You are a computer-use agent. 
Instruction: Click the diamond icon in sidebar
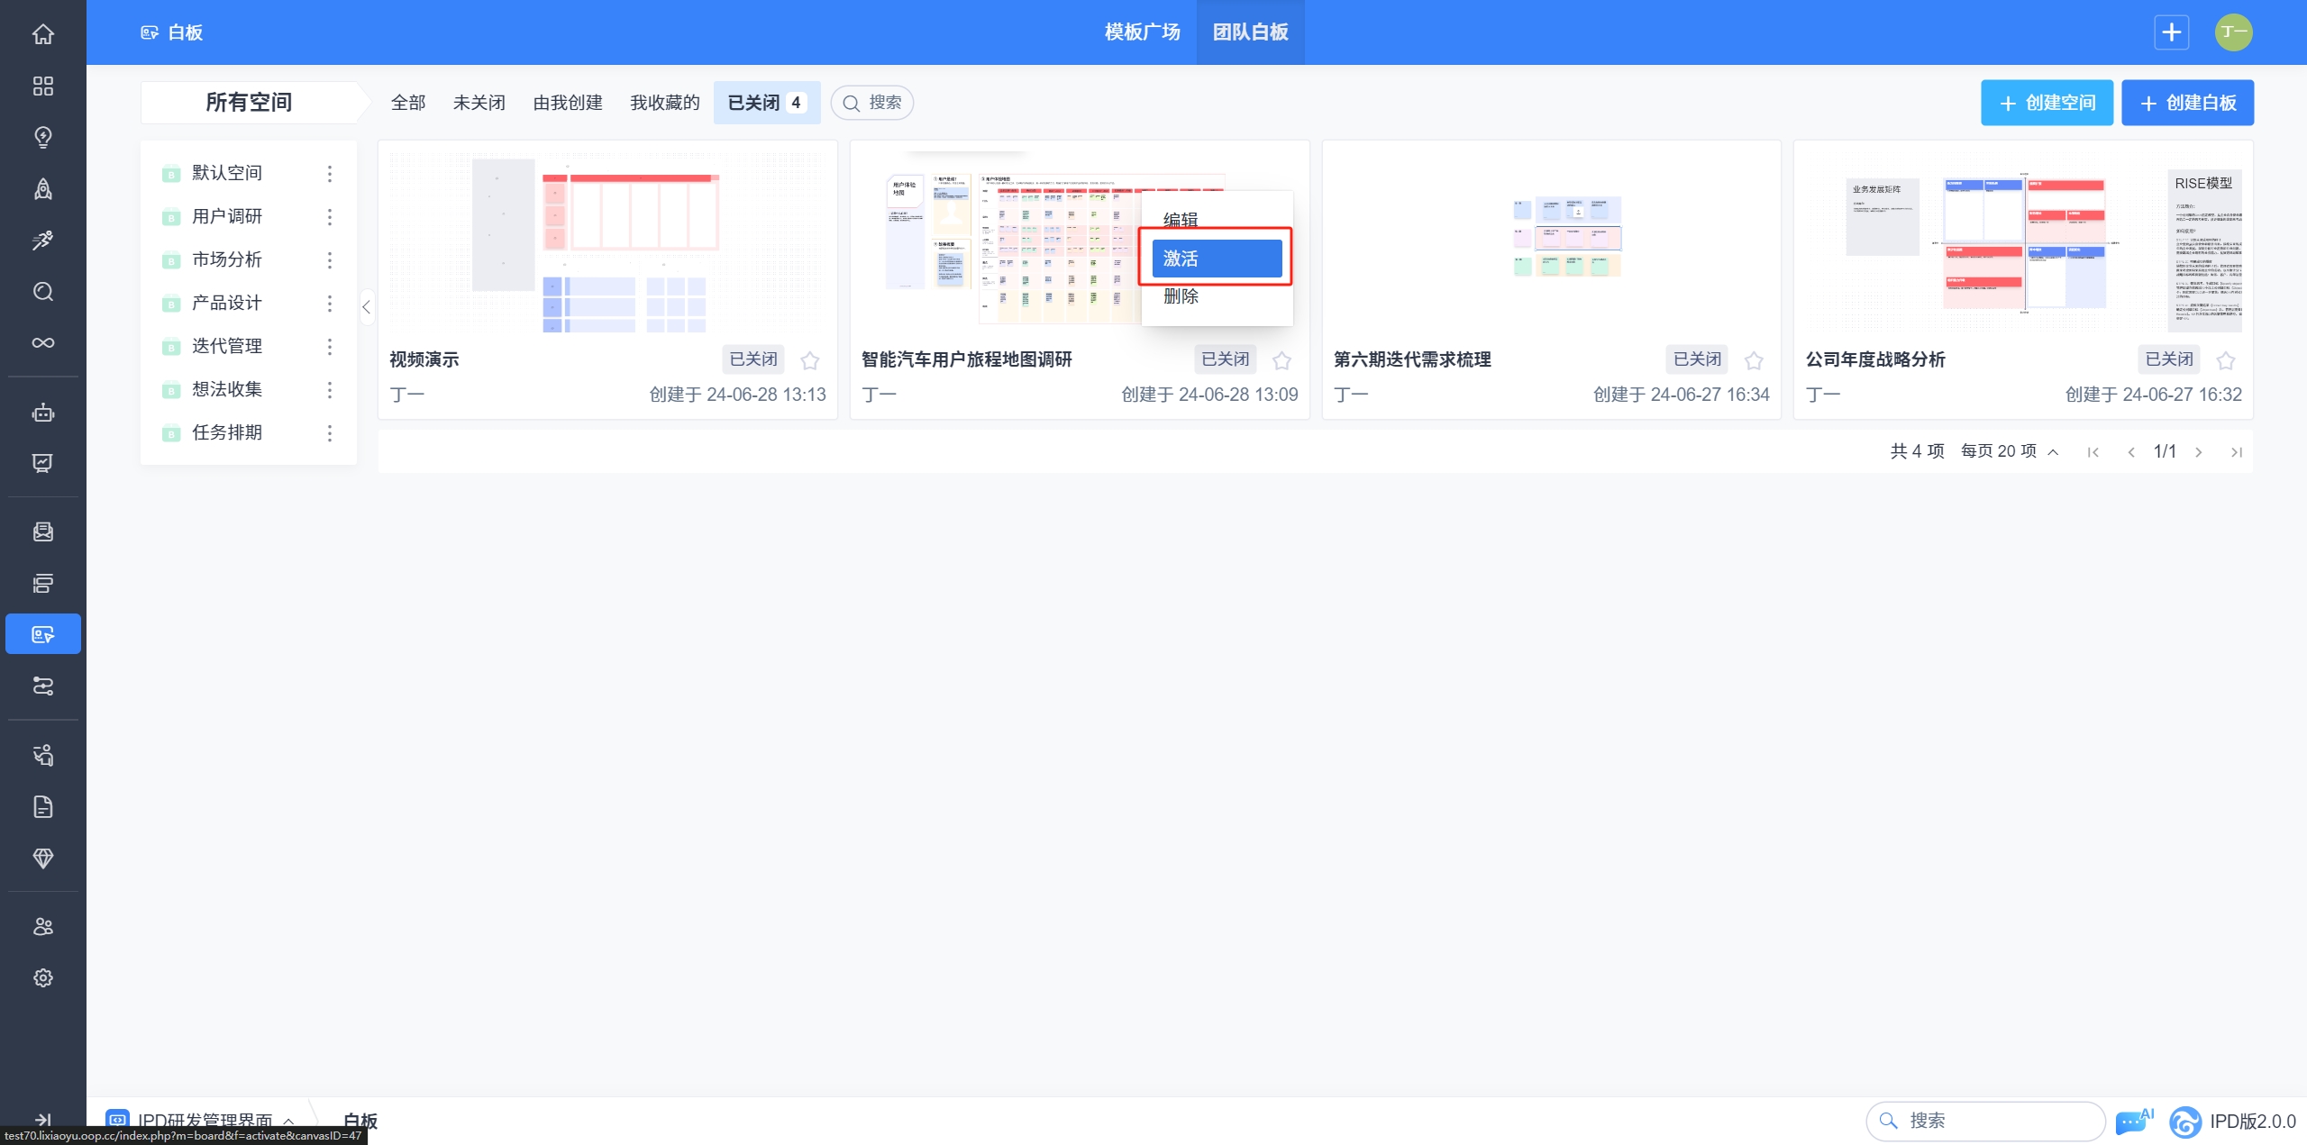pyautogui.click(x=42, y=858)
